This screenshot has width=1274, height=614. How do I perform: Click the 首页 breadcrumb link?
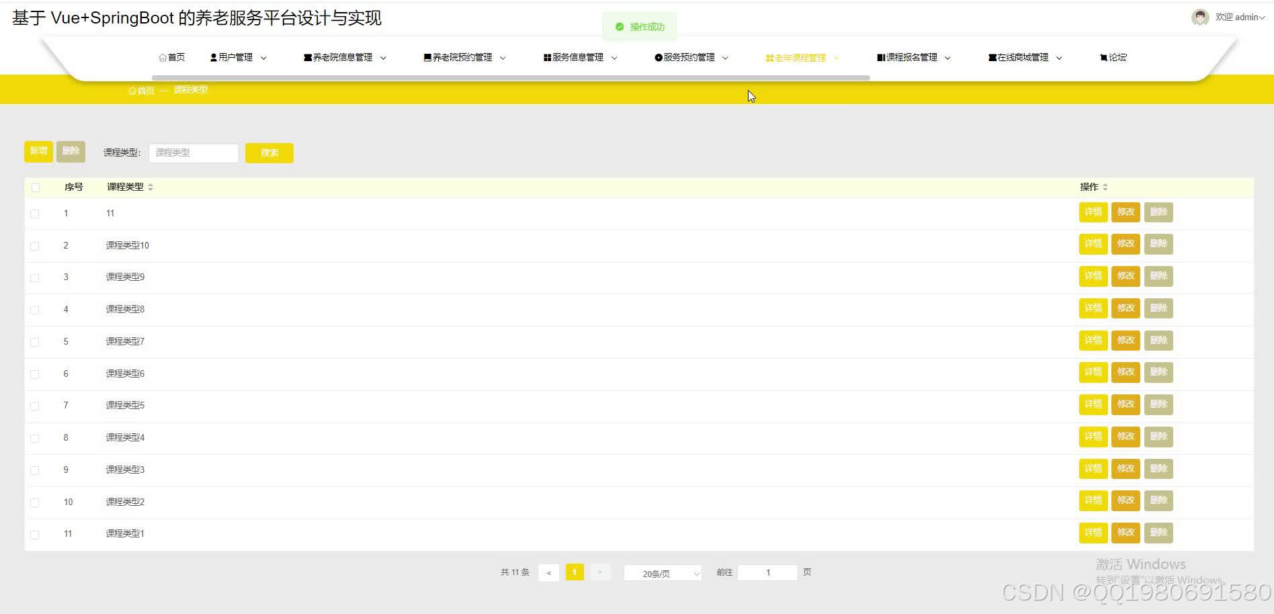point(142,91)
